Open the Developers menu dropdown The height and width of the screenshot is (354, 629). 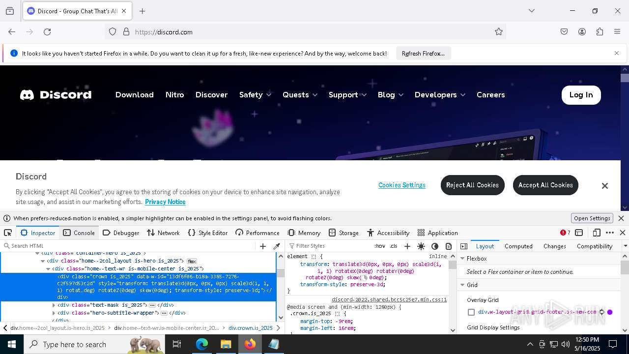pyautogui.click(x=440, y=95)
